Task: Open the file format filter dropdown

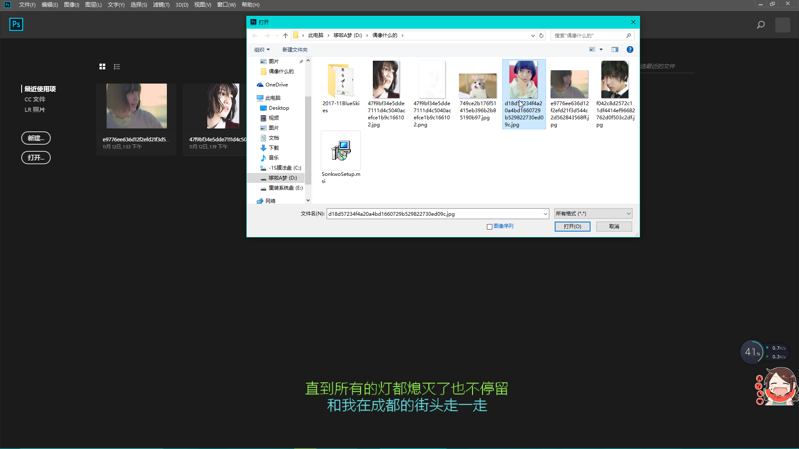Action: click(593, 214)
